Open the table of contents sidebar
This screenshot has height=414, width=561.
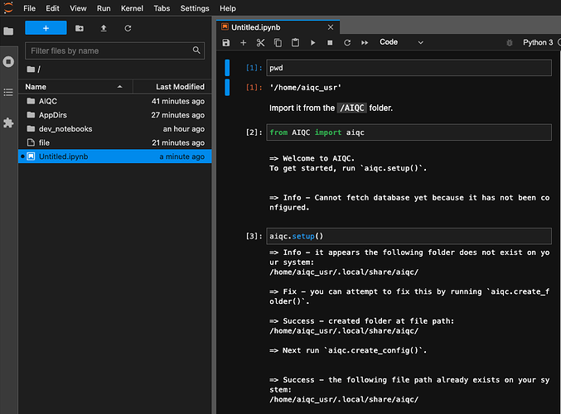click(8, 92)
